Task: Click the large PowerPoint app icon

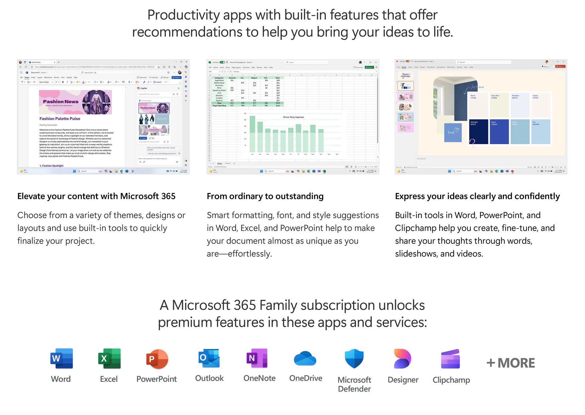Action: pos(157,359)
